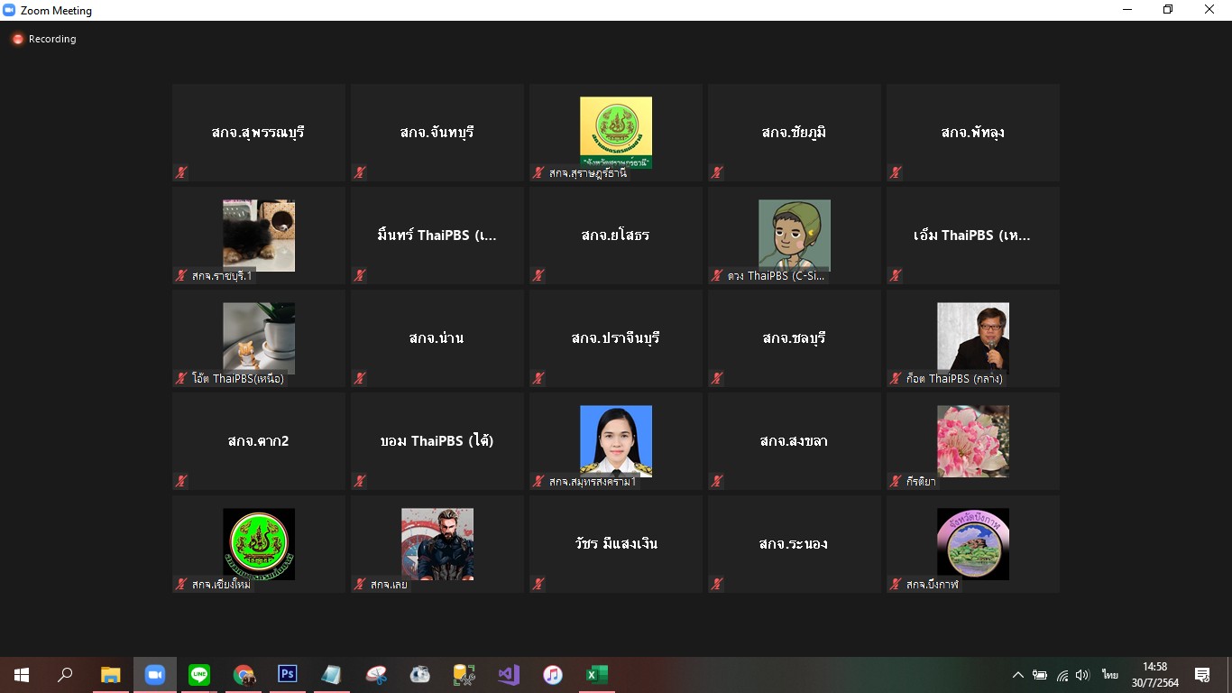Open Visual Studio from the taskbar

click(509, 675)
